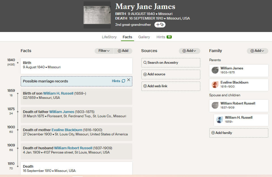Click the green 18 hints badge
The width and height of the screenshot is (272, 177).
pyautogui.click(x=169, y=37)
